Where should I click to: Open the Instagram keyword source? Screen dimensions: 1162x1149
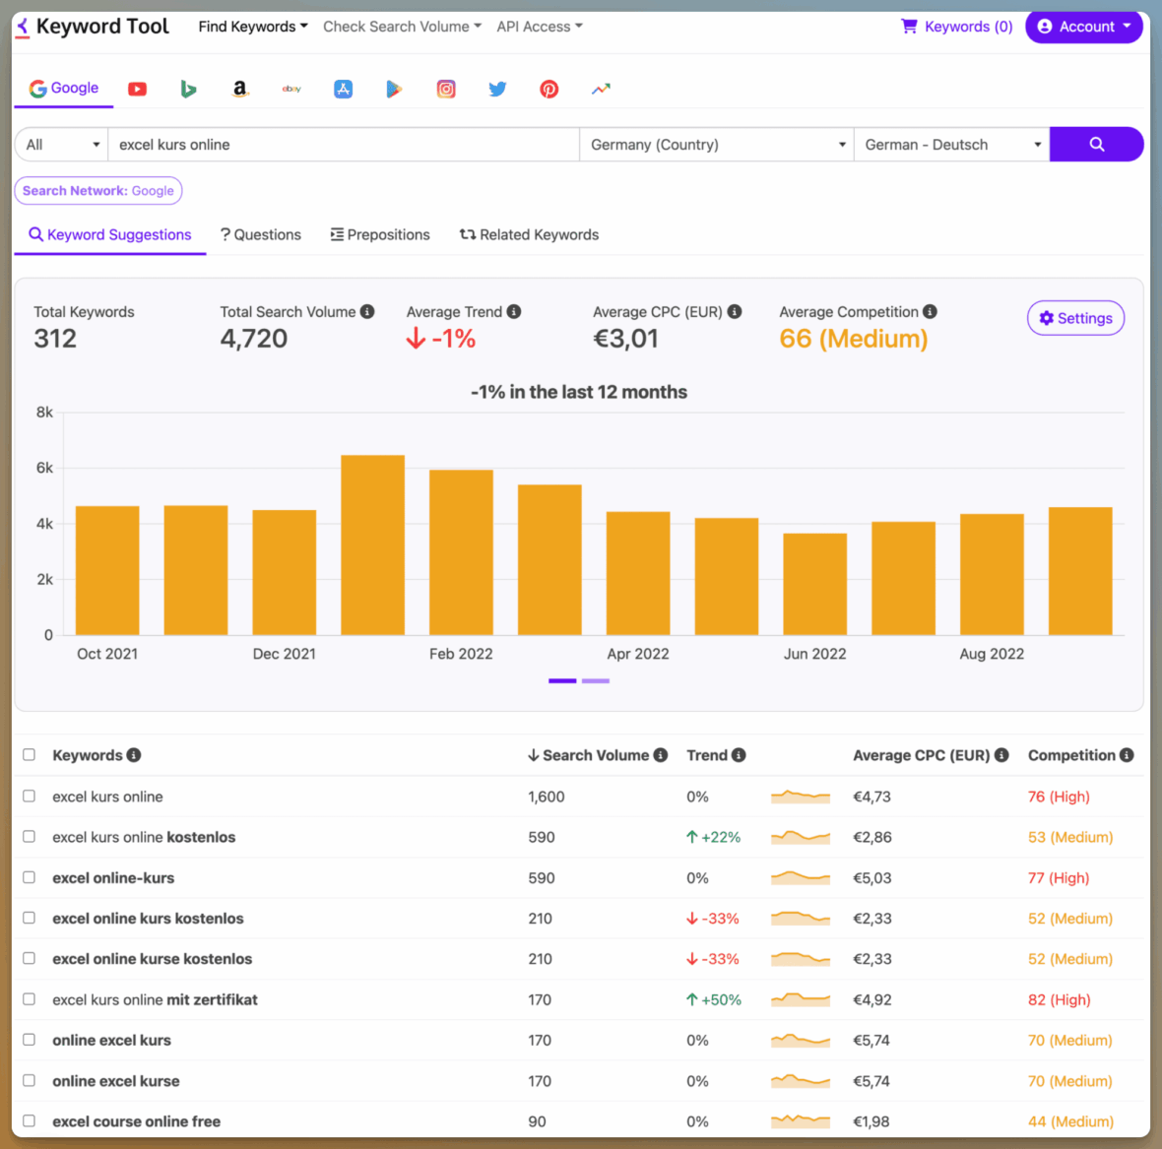point(446,89)
